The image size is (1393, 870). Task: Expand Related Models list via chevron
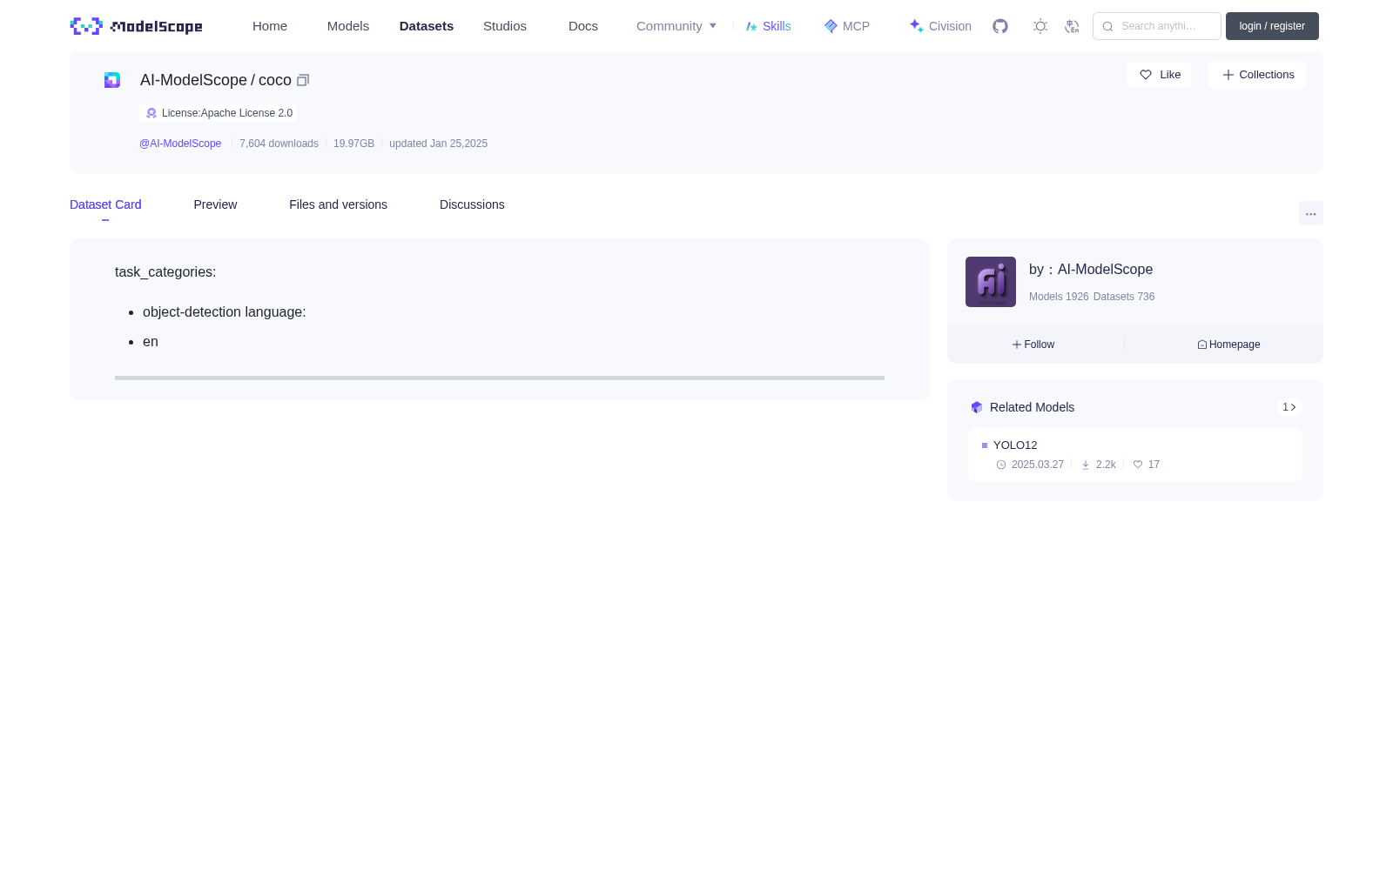pos(1289,407)
